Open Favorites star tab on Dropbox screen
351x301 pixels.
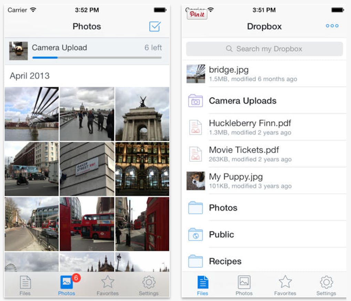tap(285, 286)
